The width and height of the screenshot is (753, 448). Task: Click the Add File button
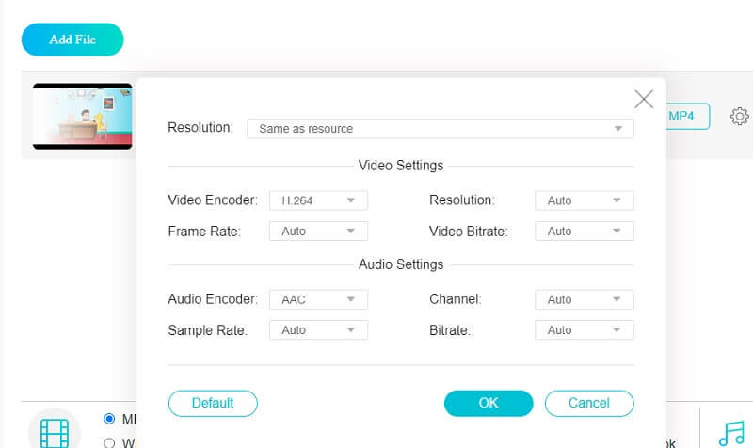(72, 40)
